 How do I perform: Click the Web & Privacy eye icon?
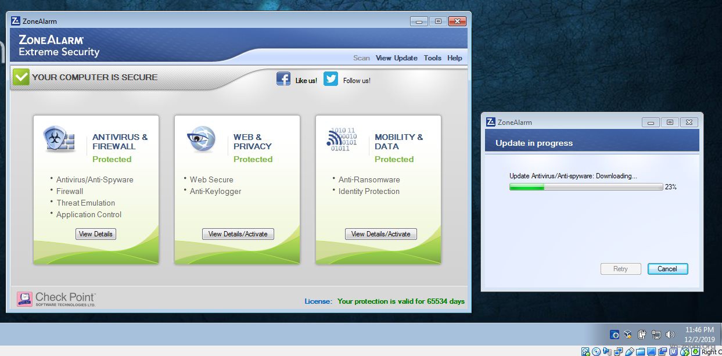point(201,140)
